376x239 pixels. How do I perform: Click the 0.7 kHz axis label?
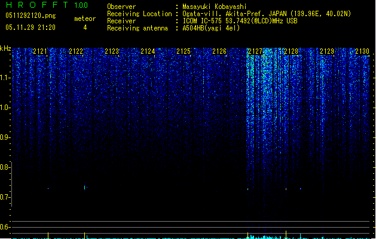[5, 197]
